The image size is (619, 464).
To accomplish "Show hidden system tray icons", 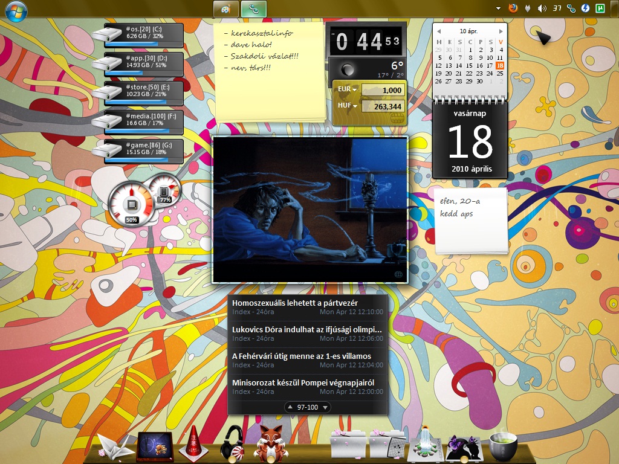I will tap(498, 8).
